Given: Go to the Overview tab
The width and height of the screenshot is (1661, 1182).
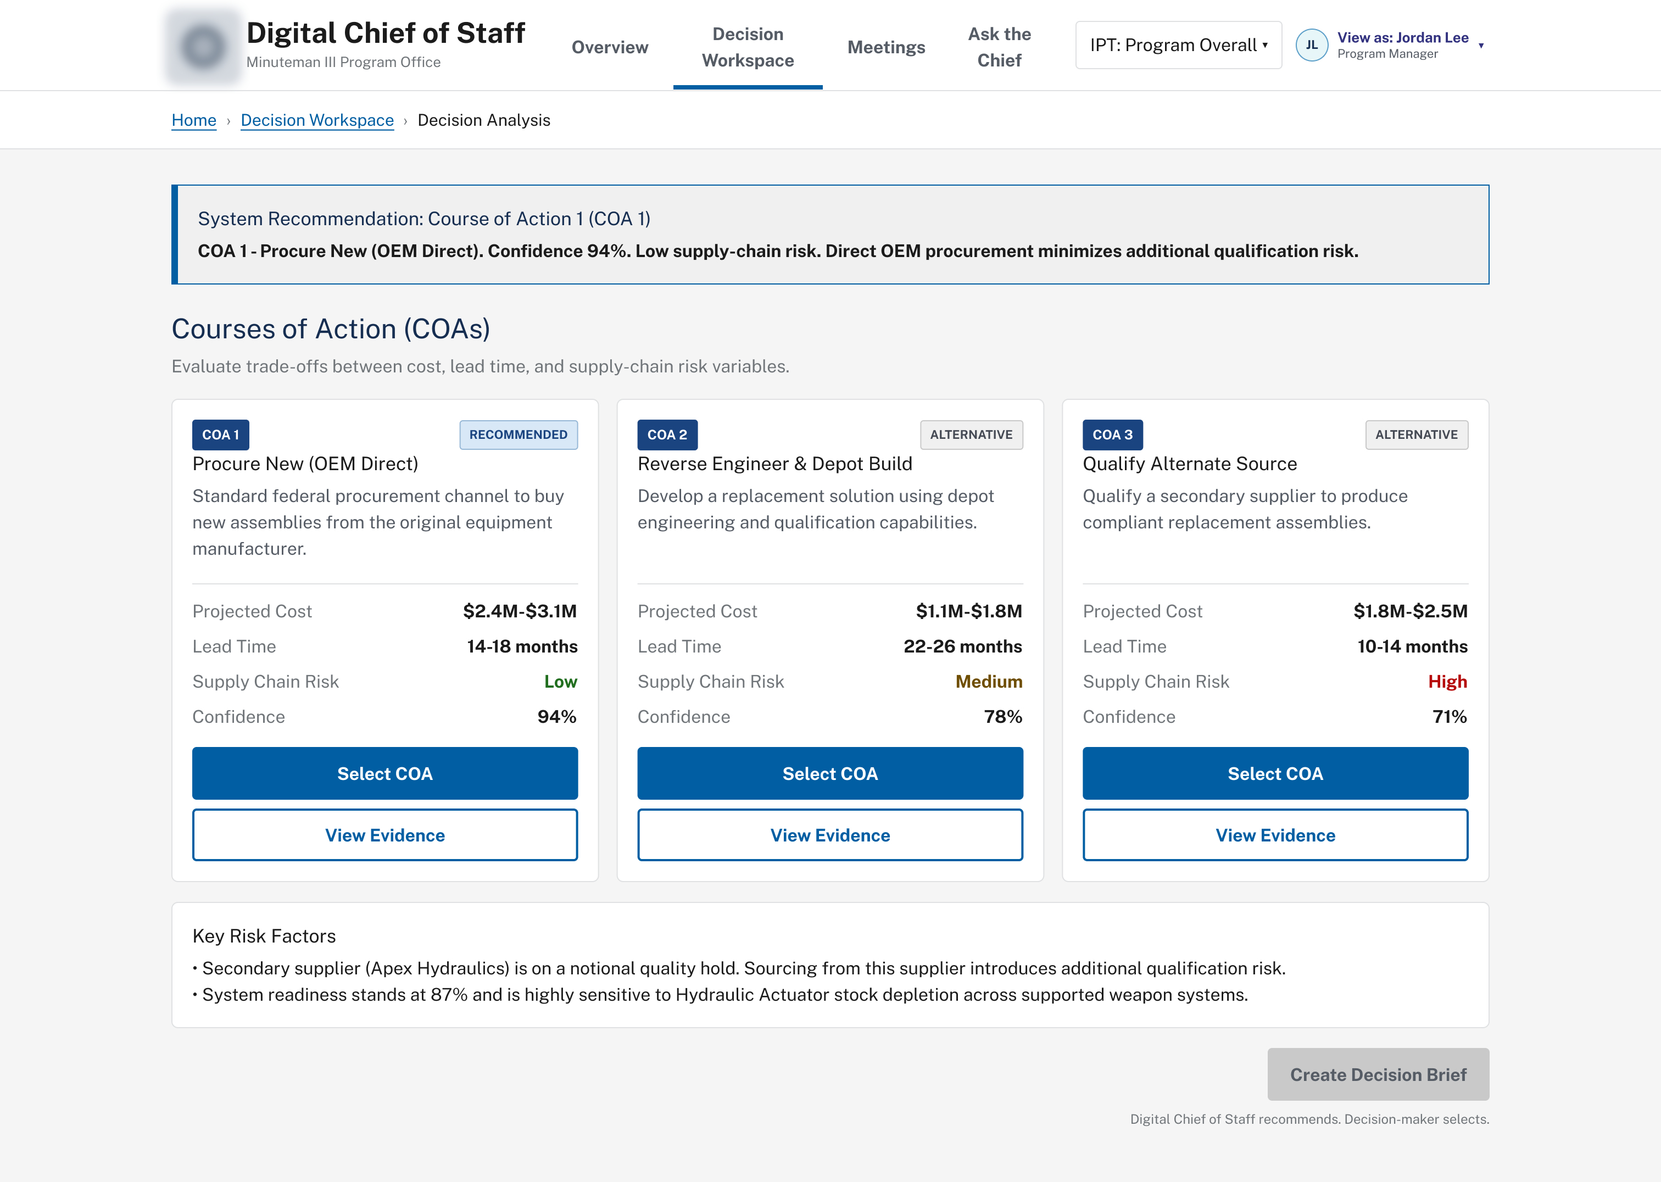Looking at the screenshot, I should point(609,47).
